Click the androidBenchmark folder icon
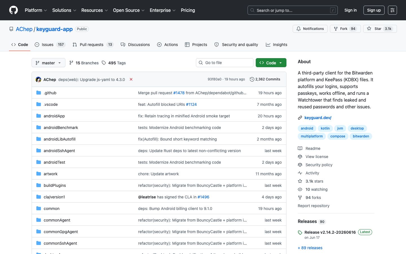 [x=39, y=127]
